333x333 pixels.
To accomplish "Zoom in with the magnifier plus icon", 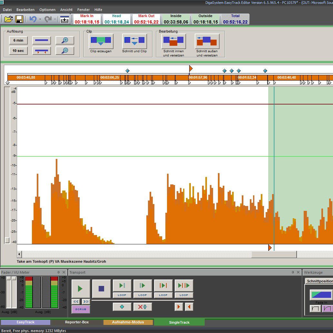I will [x=65, y=40].
